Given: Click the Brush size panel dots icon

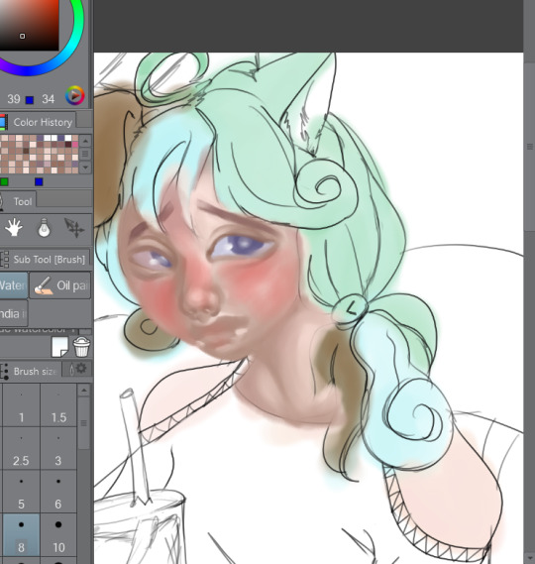Looking at the screenshot, I should tap(4, 371).
